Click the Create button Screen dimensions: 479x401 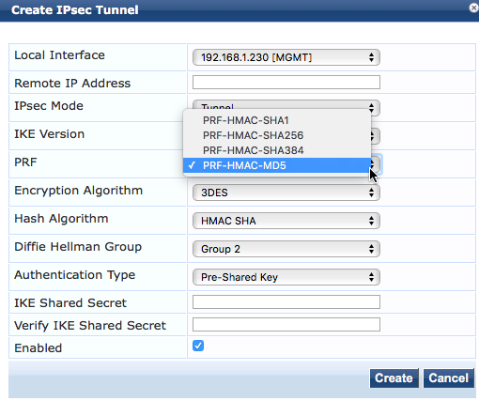[394, 378]
